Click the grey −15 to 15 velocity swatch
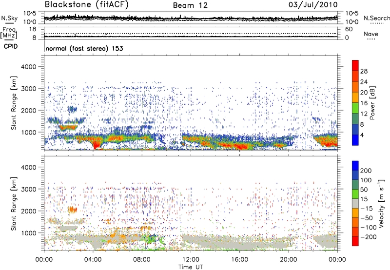Screen dimensions: 390x270 pos(355,204)
